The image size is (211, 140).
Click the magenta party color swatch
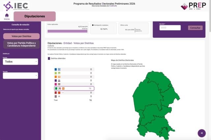[56, 84]
